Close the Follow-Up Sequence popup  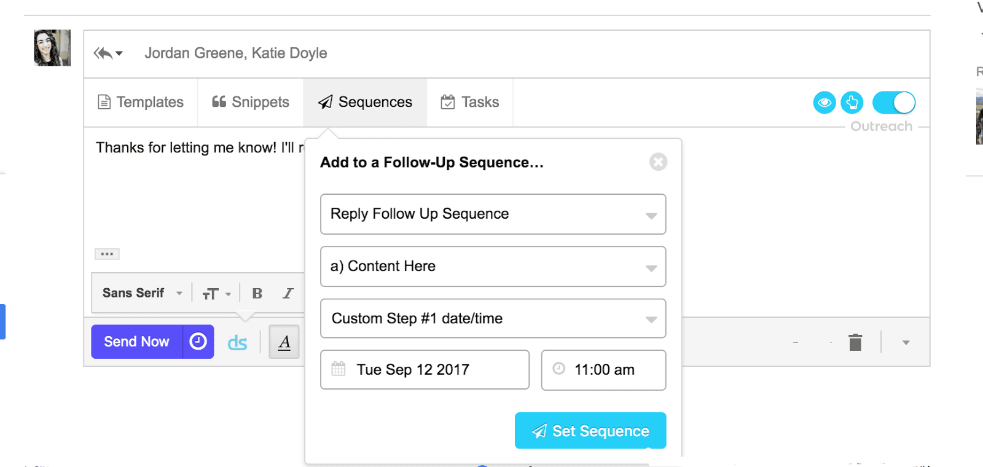(658, 162)
